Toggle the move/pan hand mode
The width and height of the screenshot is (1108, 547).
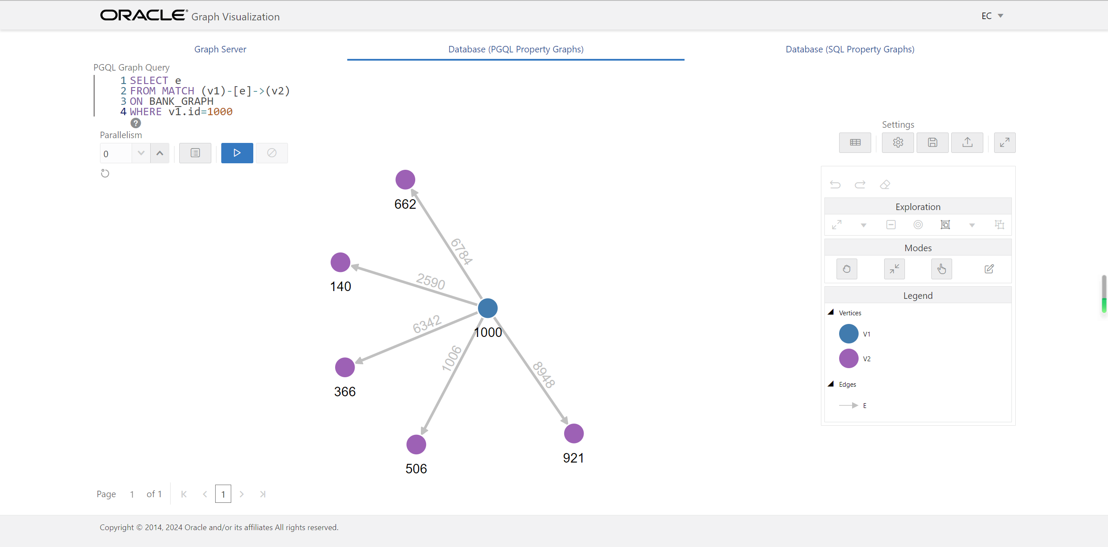point(846,269)
